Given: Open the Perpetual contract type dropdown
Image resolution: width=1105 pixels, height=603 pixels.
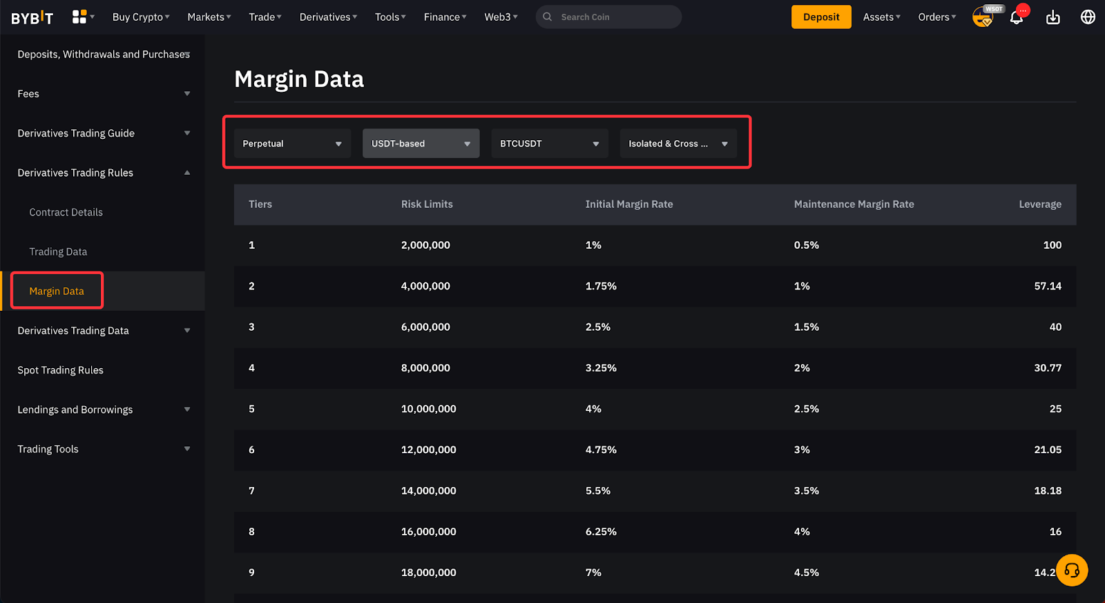Looking at the screenshot, I should pyautogui.click(x=292, y=144).
